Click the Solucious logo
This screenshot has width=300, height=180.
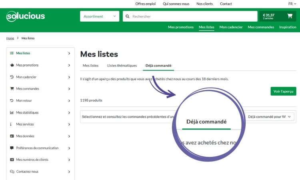click(26, 16)
